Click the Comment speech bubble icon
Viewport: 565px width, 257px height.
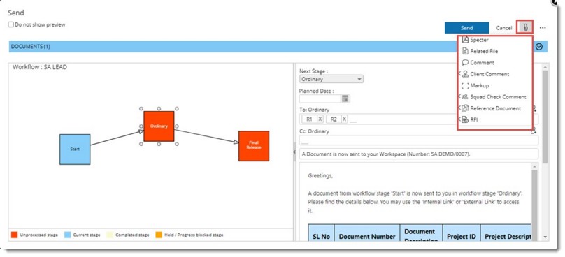click(x=465, y=62)
